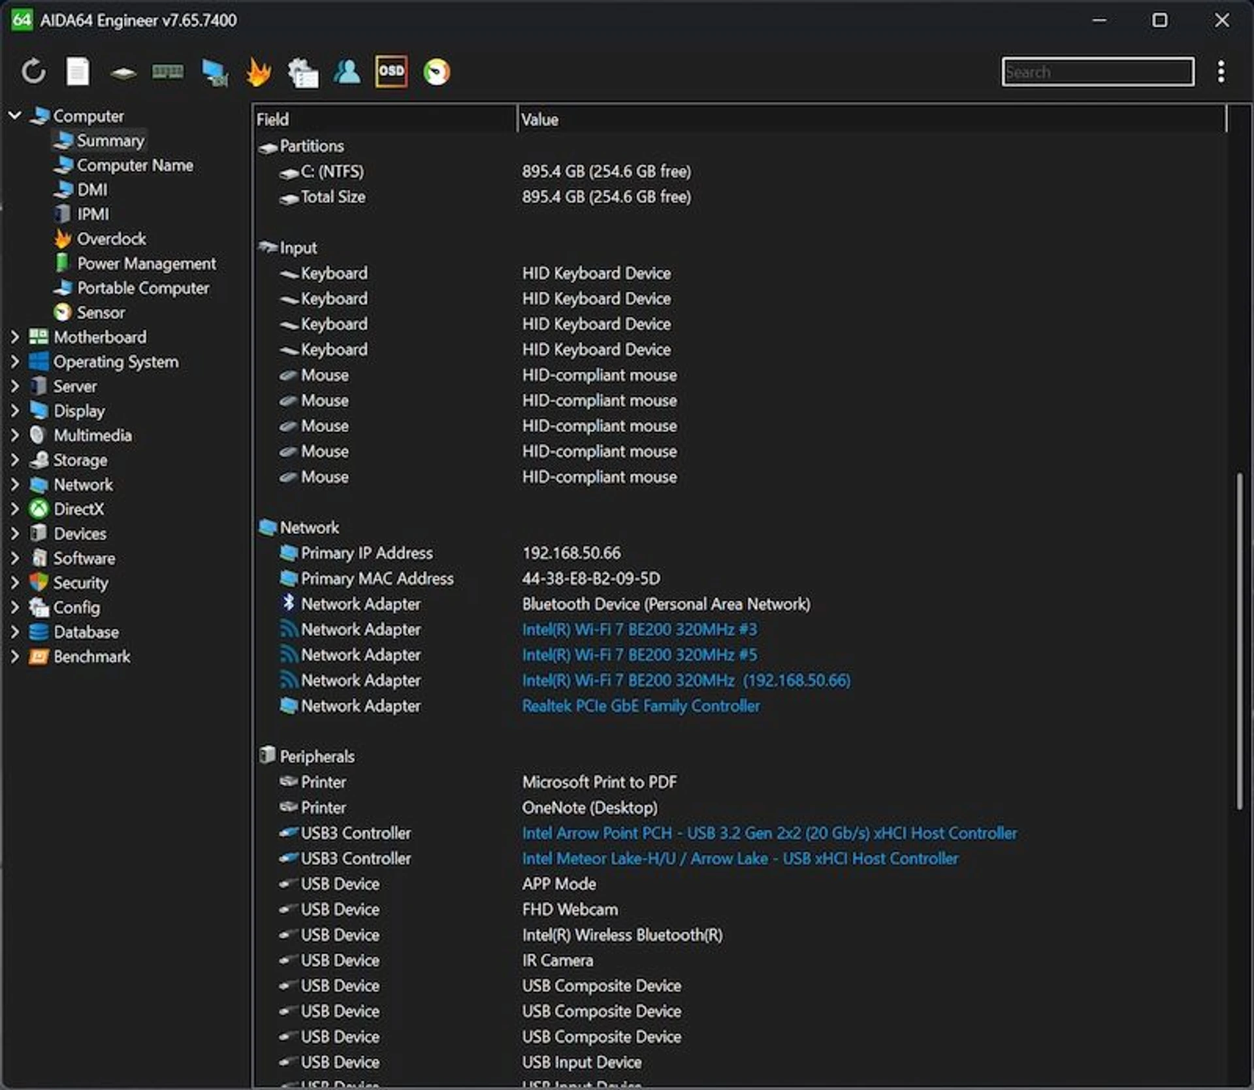Open Realtek PCIe GbE Family Controller link
Viewport: 1254px width, 1090px height.
[641, 706]
